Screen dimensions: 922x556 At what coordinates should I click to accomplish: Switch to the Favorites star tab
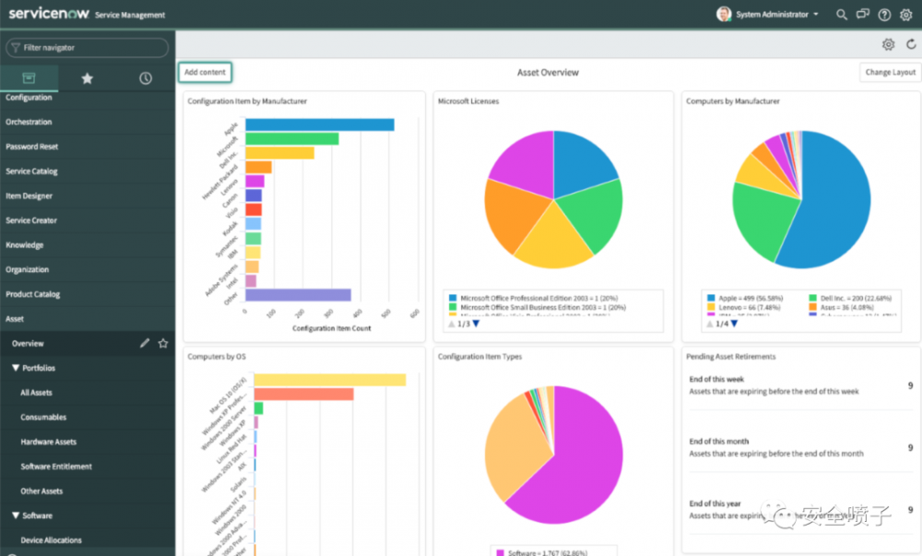[87, 78]
